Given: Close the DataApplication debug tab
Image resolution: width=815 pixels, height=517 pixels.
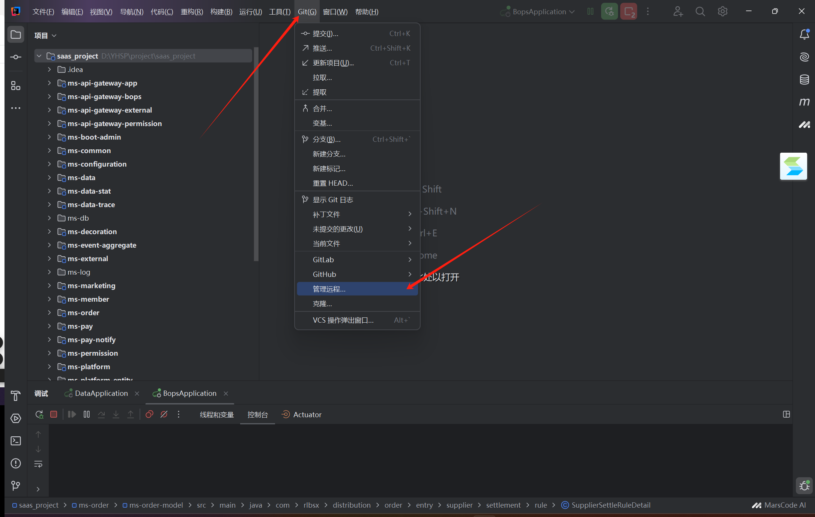Looking at the screenshot, I should 137,393.
